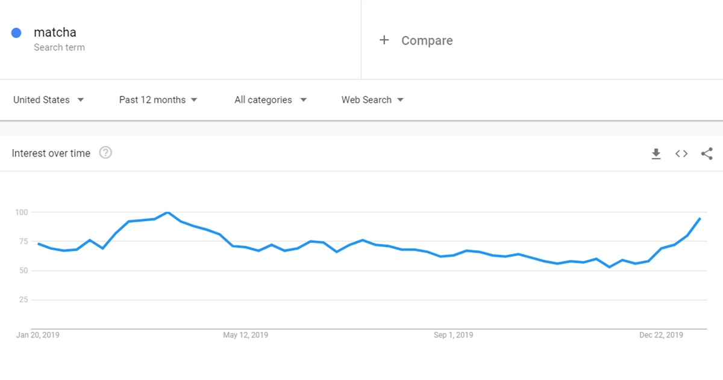
Task: Select the peak point at 100
Action: 167,212
